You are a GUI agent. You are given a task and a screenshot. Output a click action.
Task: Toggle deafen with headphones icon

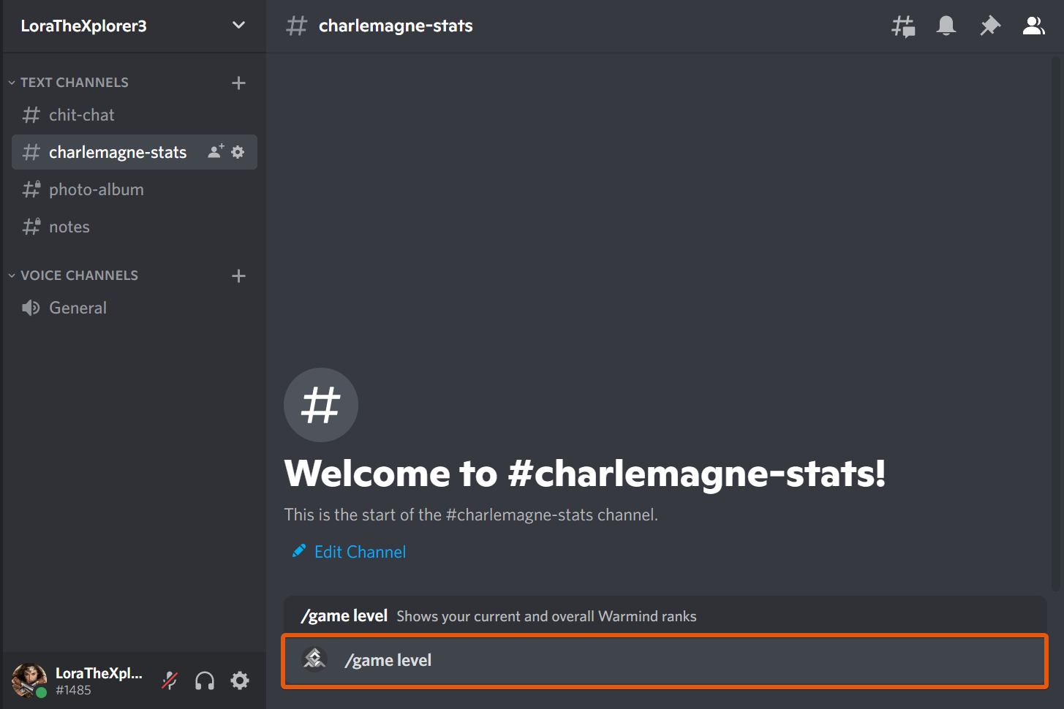click(205, 680)
